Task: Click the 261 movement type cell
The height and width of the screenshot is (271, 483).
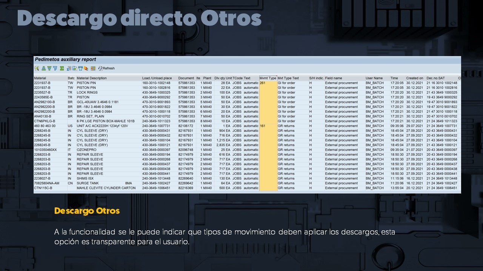Action: (x=263, y=83)
